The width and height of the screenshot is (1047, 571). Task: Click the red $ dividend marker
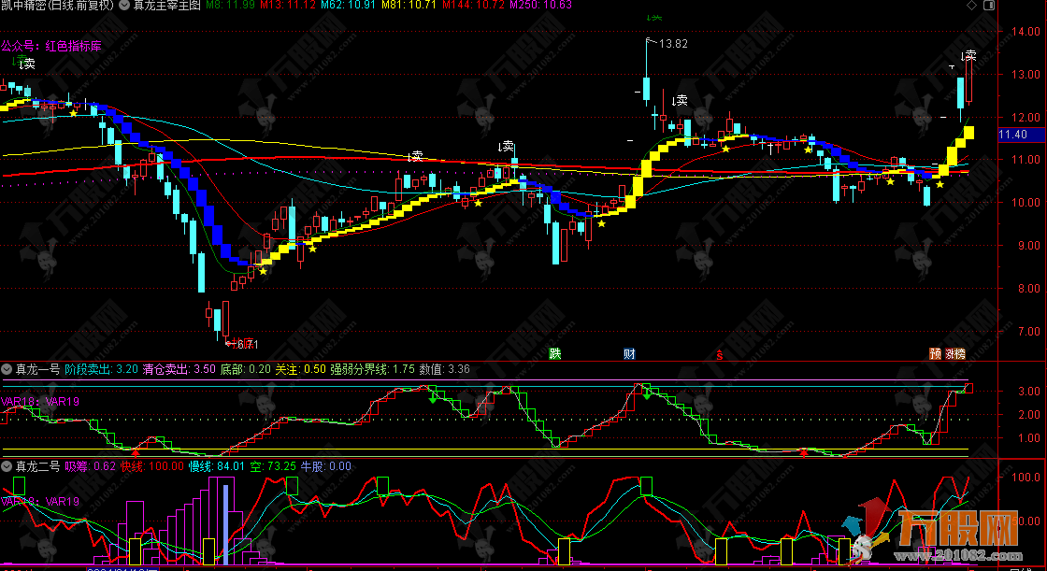pos(719,354)
